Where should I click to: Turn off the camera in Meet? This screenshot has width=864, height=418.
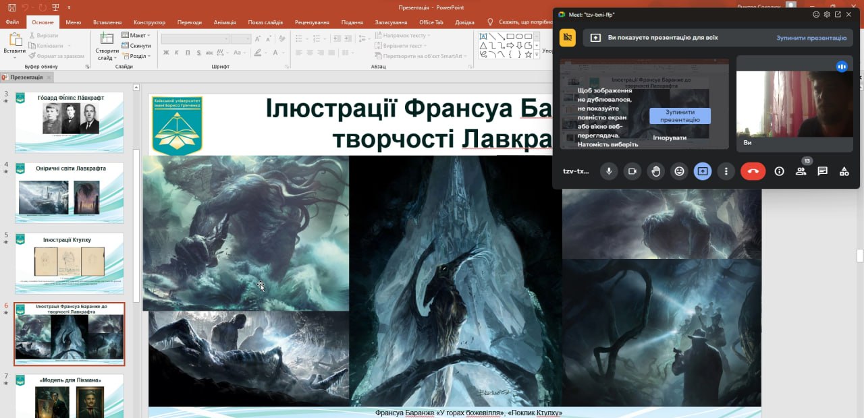[x=632, y=171]
